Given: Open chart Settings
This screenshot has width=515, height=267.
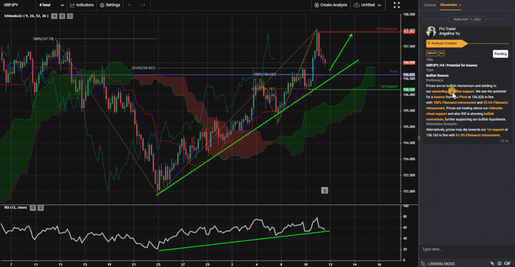Looking at the screenshot, I should coord(110,5).
